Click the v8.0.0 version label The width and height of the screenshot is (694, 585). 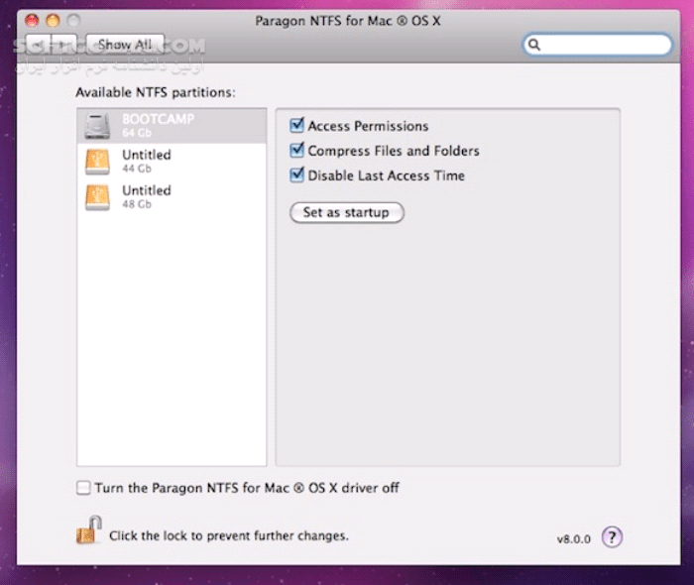(x=574, y=539)
